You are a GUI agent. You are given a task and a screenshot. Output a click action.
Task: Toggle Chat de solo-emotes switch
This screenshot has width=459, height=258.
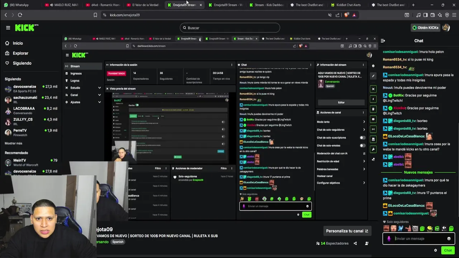[x=363, y=145]
